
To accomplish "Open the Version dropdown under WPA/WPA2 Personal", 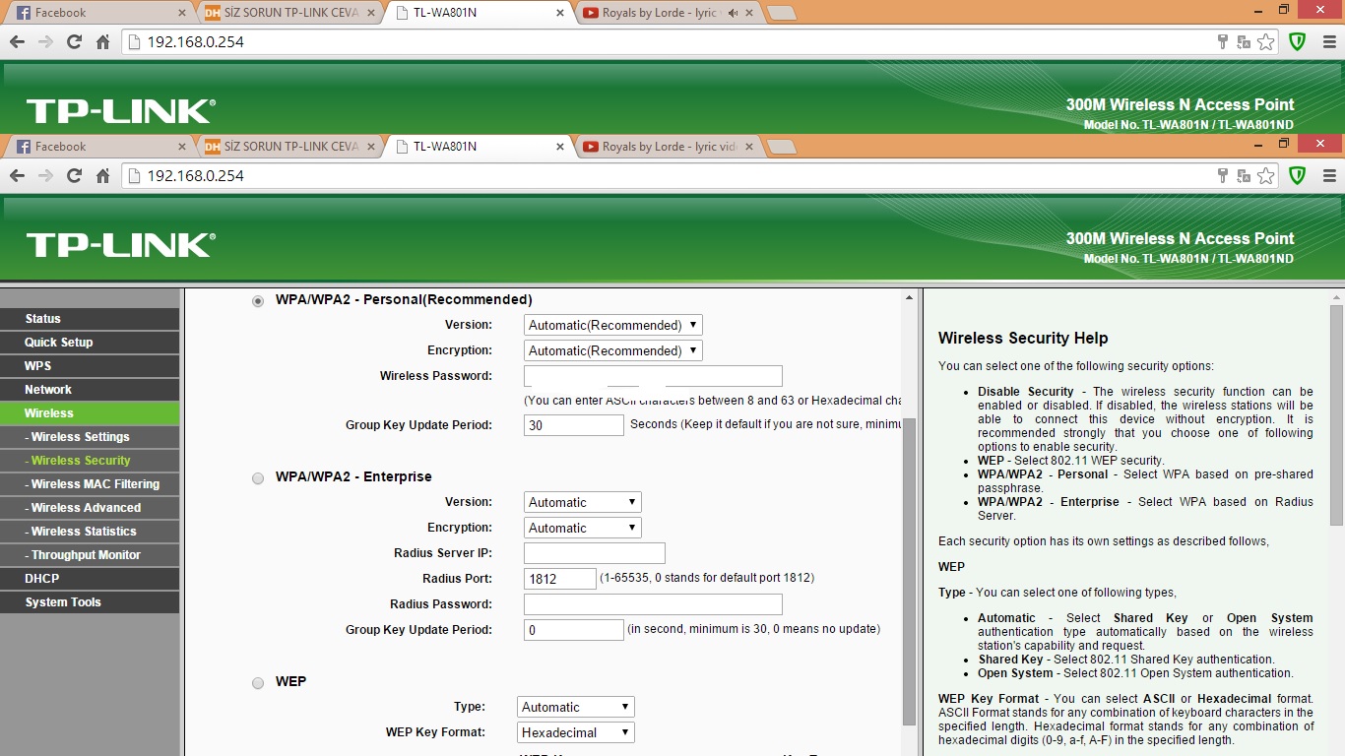I will tap(613, 325).
